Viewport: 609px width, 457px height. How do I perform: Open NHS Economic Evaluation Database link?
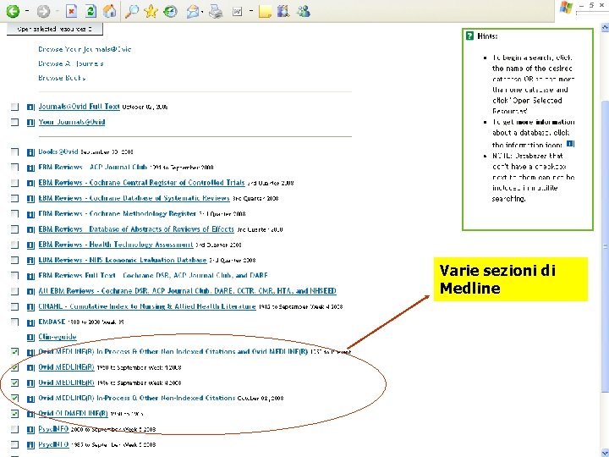pos(123,260)
